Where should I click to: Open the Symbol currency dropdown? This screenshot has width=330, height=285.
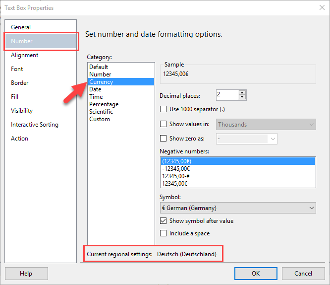click(x=238, y=208)
